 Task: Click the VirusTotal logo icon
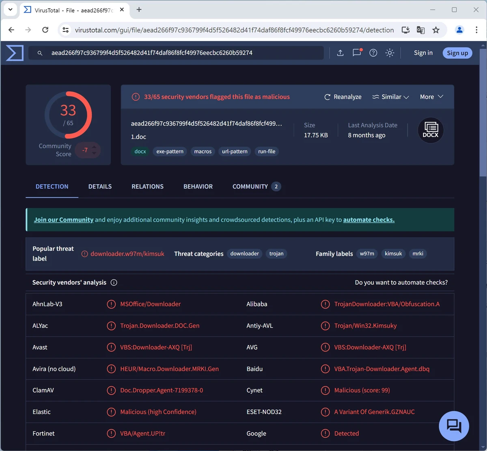tap(15, 53)
